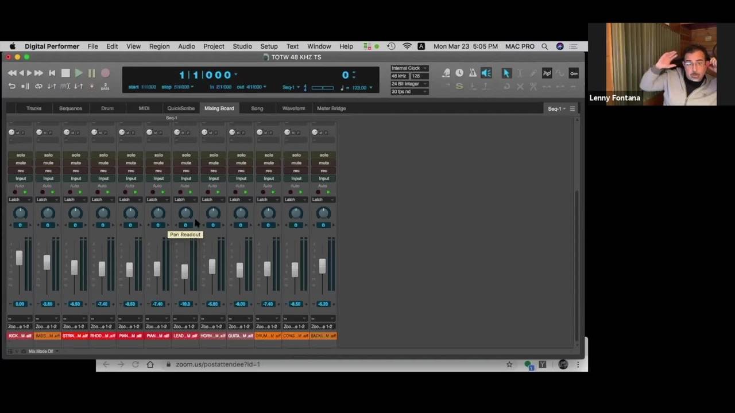Click the wait clock icon in toolbar
This screenshot has height=413, width=735.
[x=459, y=73]
